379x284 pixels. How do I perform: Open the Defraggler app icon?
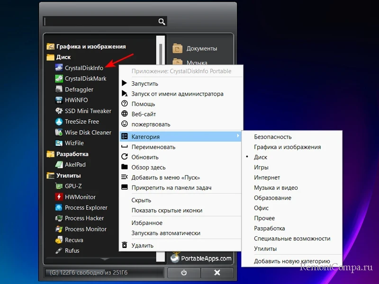(x=59, y=89)
